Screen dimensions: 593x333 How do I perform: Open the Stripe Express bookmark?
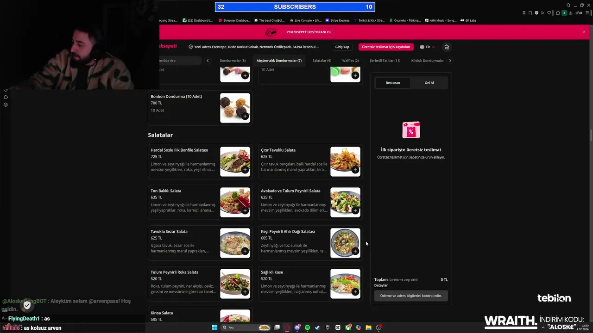coord(337,20)
